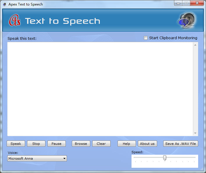Click the Speed: label
Screen dimensions: 206x173
pyautogui.click(x=137, y=152)
